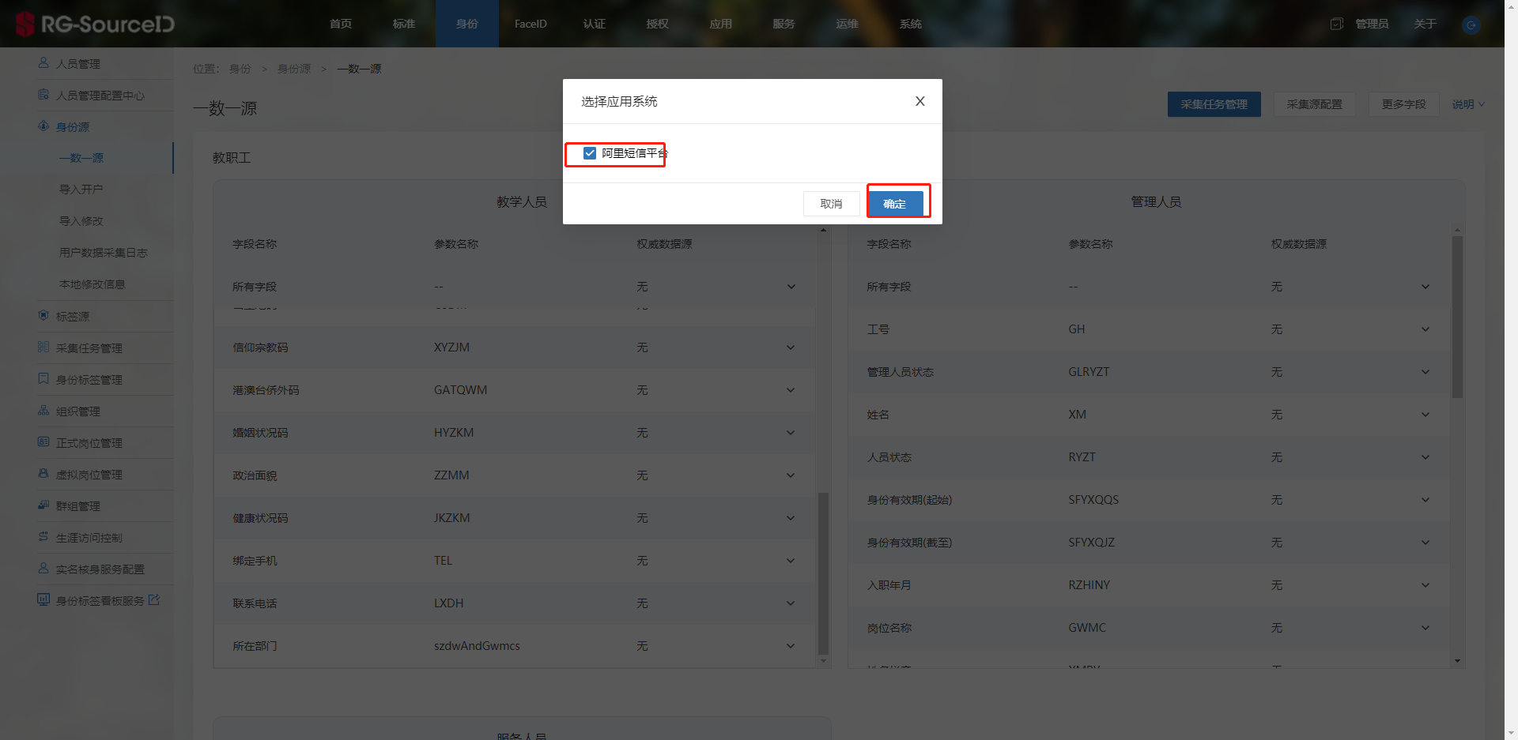This screenshot has width=1518, height=740.
Task: Select 用户数据采集日志 in the sidebar
Action: 104,253
